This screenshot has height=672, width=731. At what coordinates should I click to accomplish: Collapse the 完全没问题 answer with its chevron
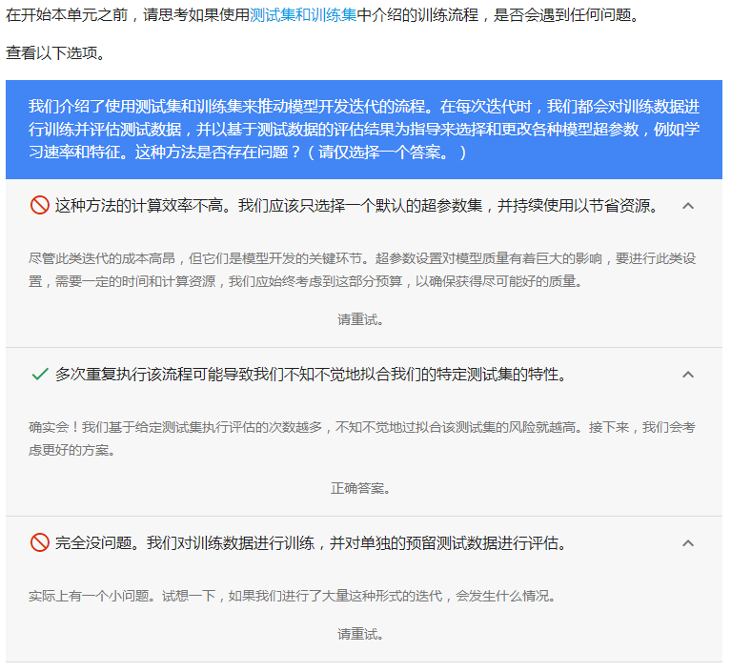[x=688, y=543]
